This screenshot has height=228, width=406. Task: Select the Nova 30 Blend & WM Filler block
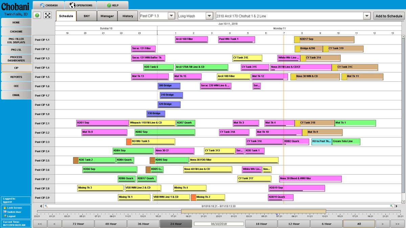coord(310,179)
